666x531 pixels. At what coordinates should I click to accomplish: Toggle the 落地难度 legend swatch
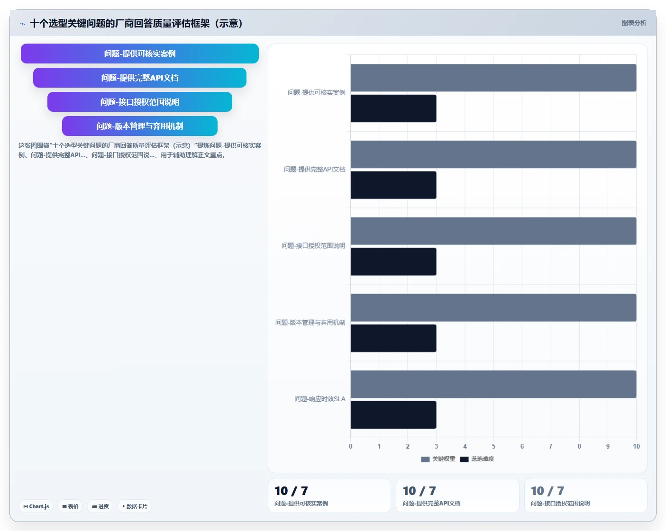[x=464, y=459]
